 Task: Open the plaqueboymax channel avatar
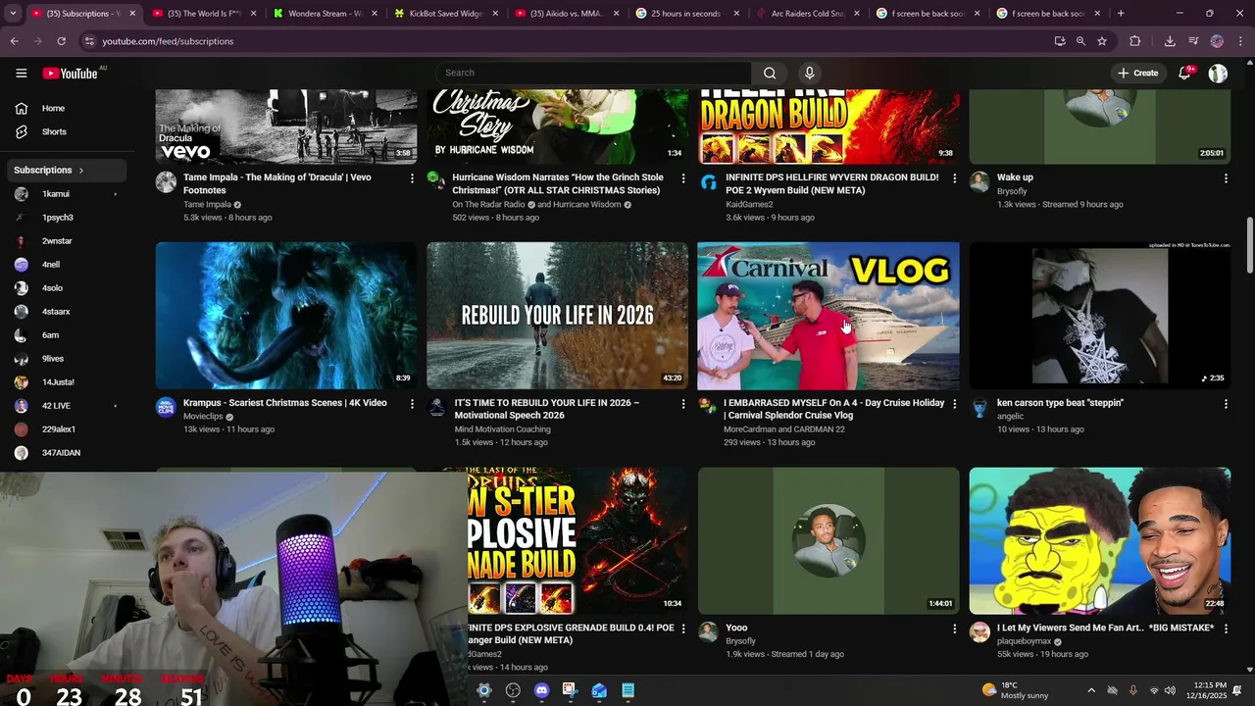point(979,632)
